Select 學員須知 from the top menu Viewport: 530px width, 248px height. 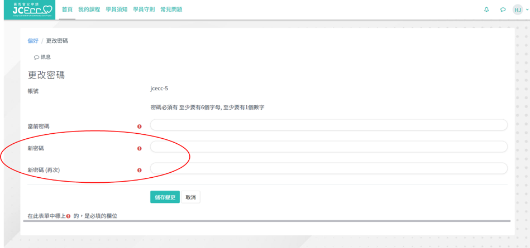pyautogui.click(x=116, y=9)
